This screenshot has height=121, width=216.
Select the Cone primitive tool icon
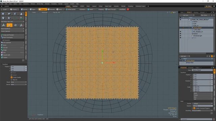[x=21, y=14]
